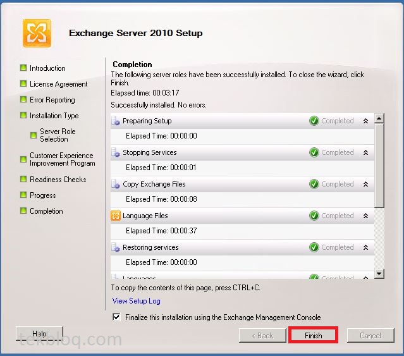Click green check next to Copy Exchange Files
The height and width of the screenshot is (356, 404).
[x=314, y=184]
